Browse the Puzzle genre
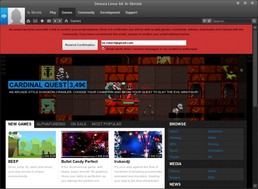The width and height of the screenshot is (258, 189). pos(175,157)
